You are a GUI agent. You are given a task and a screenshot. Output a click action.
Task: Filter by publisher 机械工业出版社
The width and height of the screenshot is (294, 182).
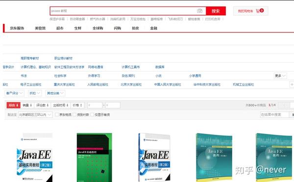coord(244,84)
